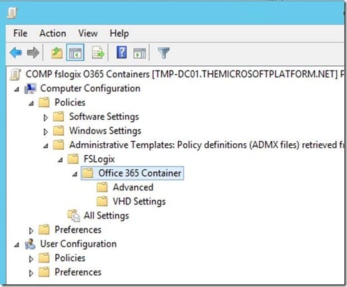Screen dimensions: 347x287
Task: Select the COMP fslogix O365 Containers root node
Action: tap(184, 74)
